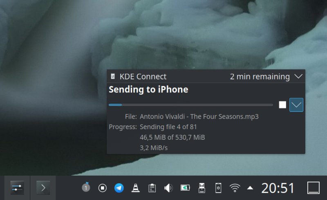Click the 20:51 clock
The width and height of the screenshot is (327, 200).
coord(278,188)
